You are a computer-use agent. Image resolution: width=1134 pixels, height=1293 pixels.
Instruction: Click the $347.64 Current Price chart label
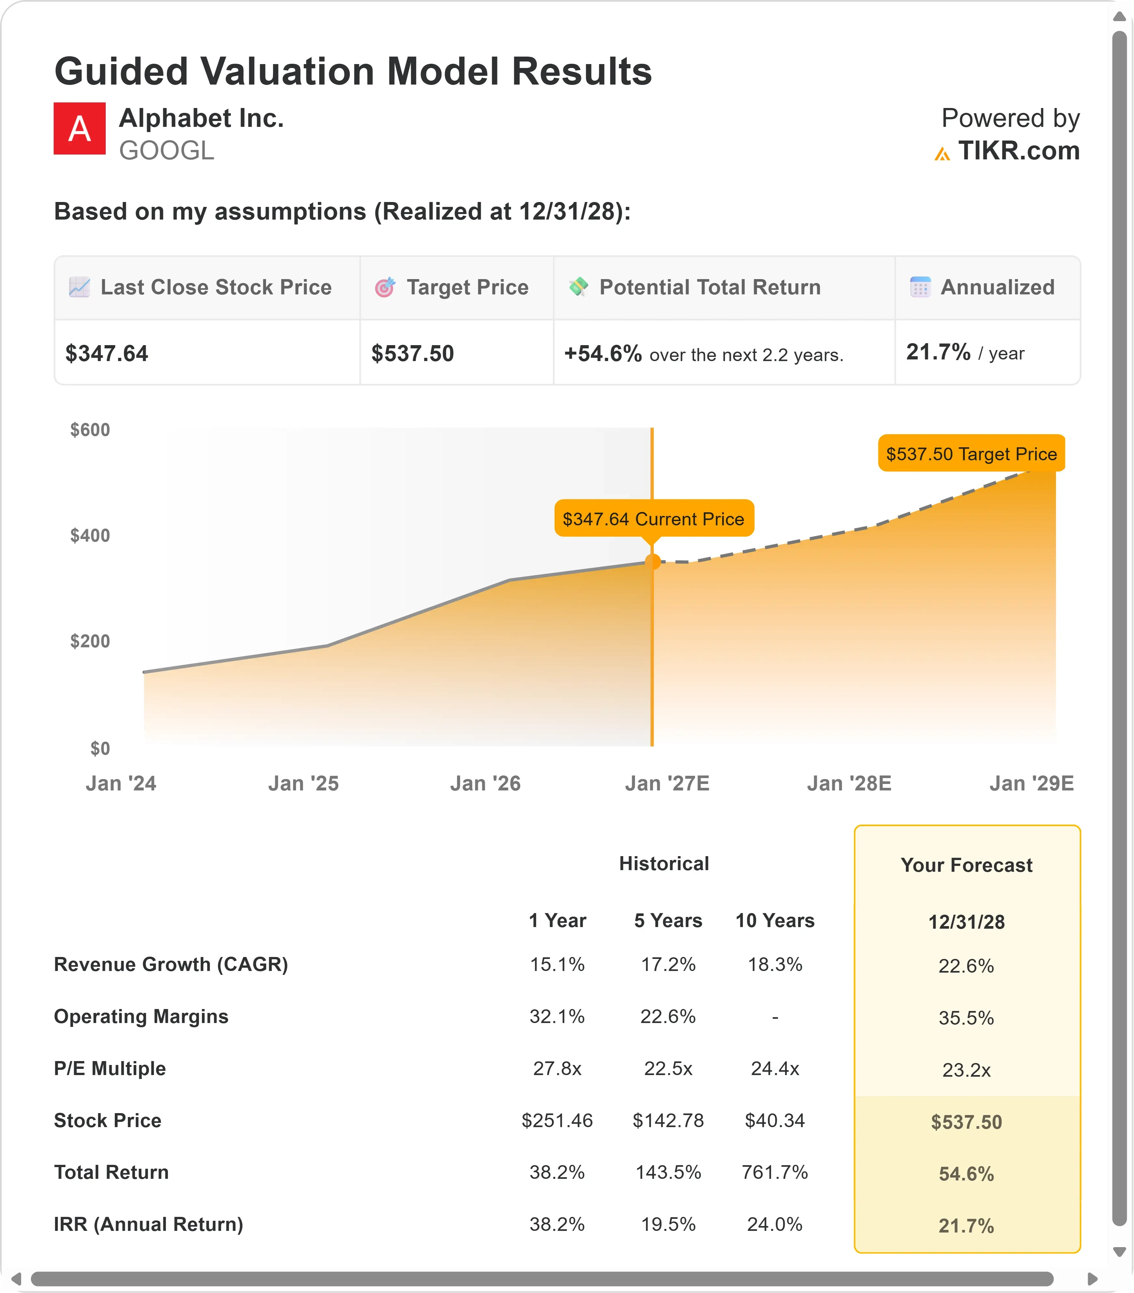654,519
